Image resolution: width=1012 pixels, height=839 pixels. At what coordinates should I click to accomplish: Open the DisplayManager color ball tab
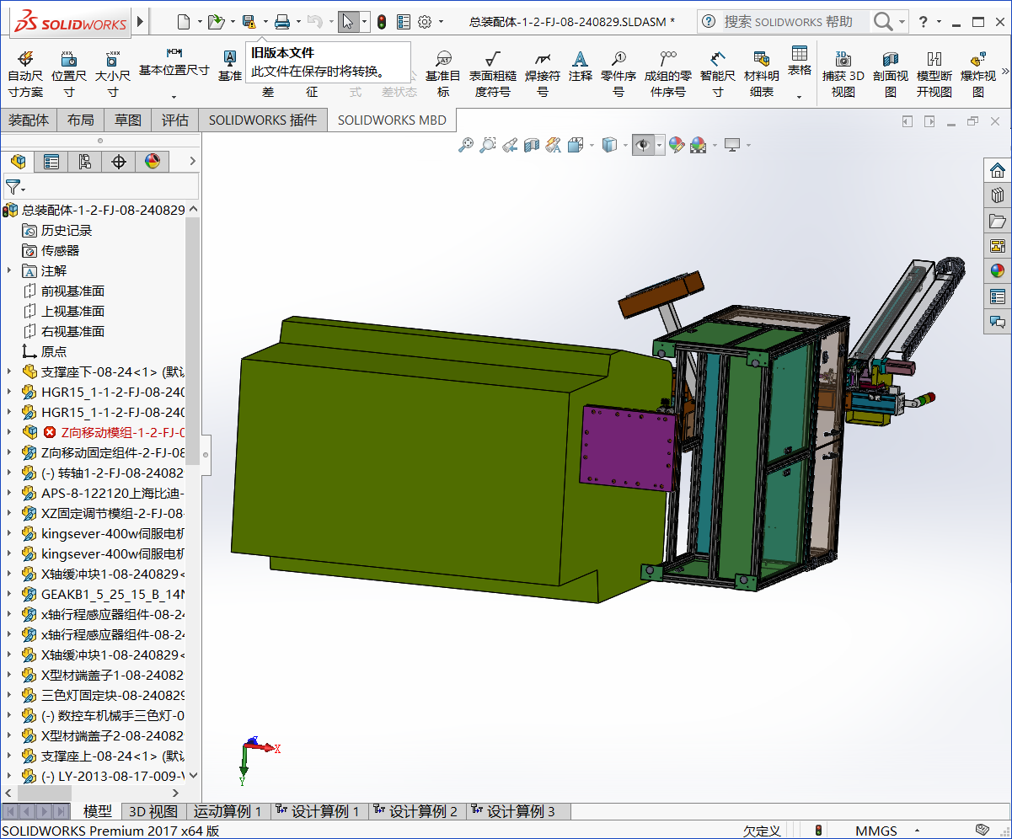pos(153,162)
